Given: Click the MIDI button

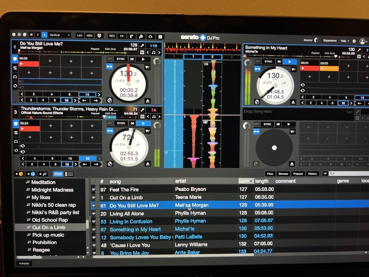Looking at the screenshot, I should click(89, 35).
